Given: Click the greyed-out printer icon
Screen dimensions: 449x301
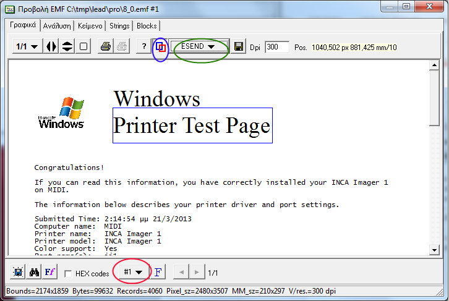Looking at the screenshot, I should 122,46.
